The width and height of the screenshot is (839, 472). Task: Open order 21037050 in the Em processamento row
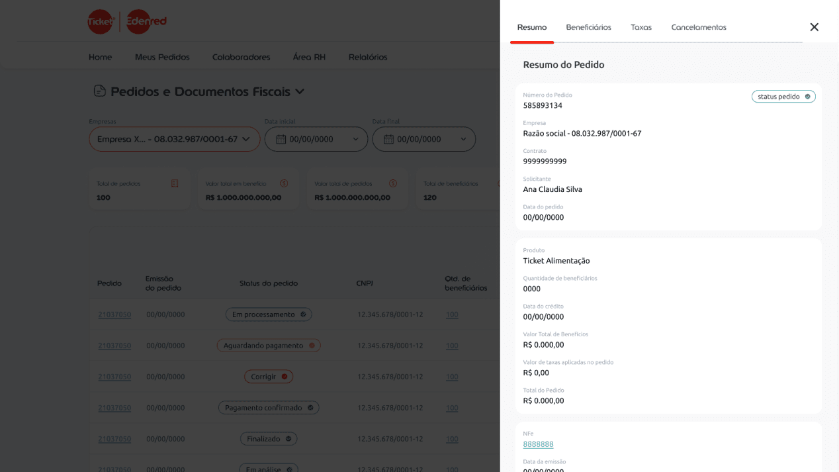pos(114,314)
